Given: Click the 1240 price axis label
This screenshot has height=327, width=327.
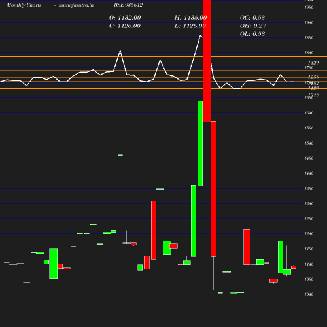Looking at the screenshot, I should [309, 233].
